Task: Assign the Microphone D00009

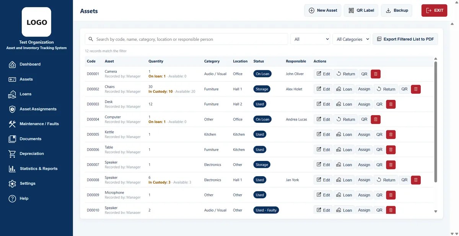Action: [x=364, y=195]
